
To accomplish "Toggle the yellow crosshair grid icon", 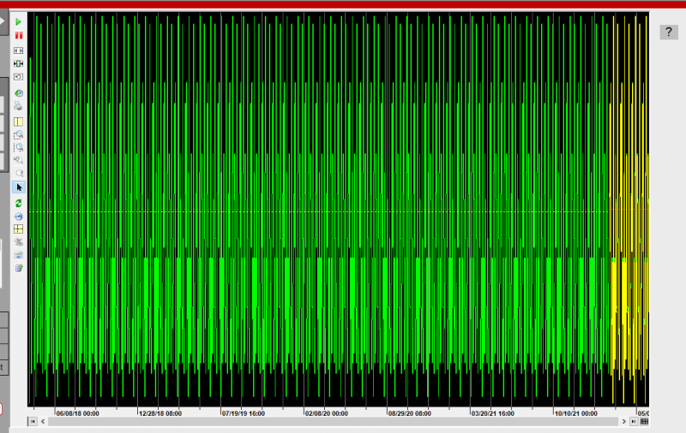I will click(18, 229).
